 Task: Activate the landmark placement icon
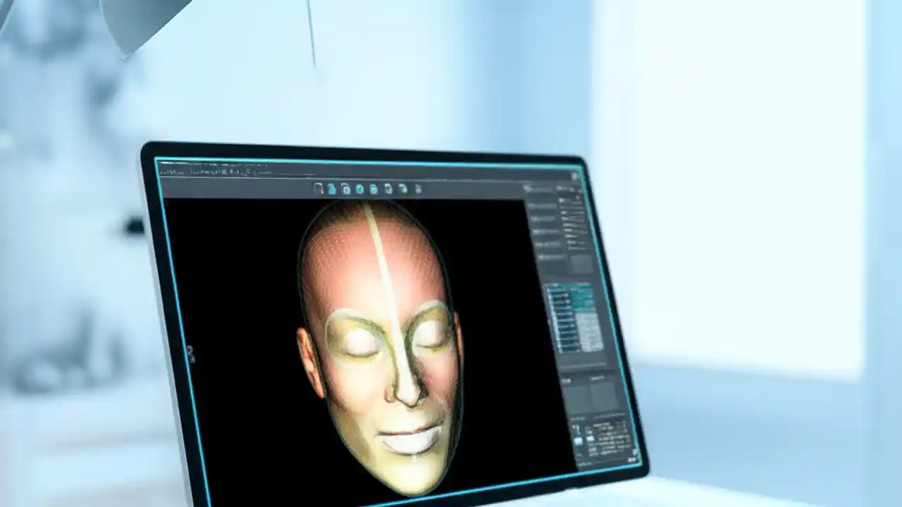pyautogui.click(x=388, y=191)
